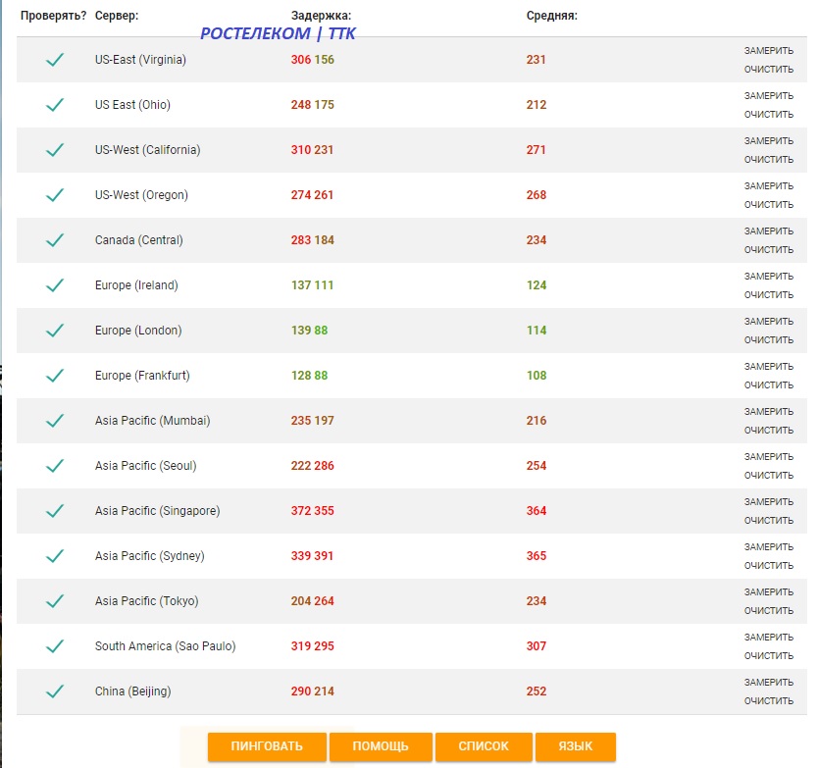Screen dimensions: 818x768
Task: Clear Europe (Ireland) results via ОЧИСТИТЬ
Action: click(768, 295)
